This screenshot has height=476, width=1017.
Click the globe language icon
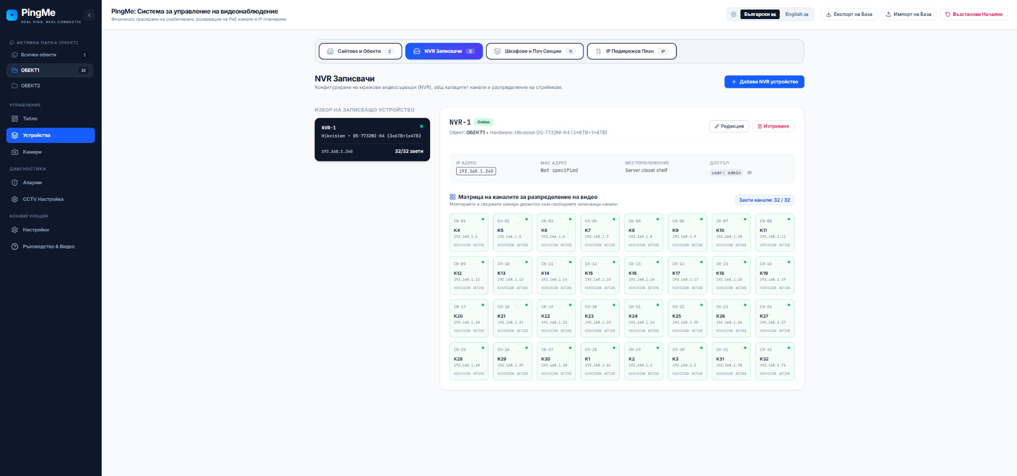click(734, 14)
